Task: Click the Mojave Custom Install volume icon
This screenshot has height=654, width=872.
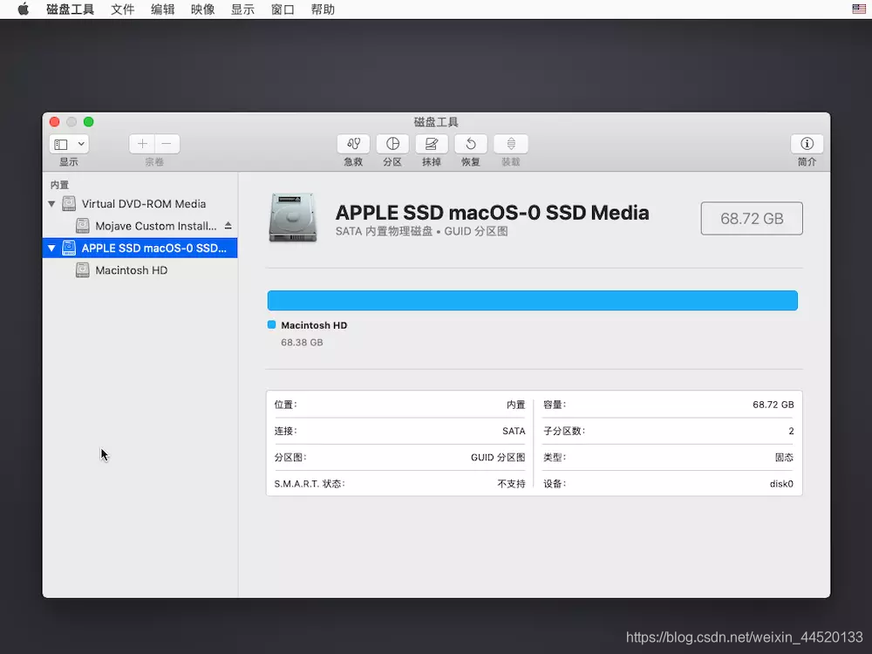Action: pos(82,226)
